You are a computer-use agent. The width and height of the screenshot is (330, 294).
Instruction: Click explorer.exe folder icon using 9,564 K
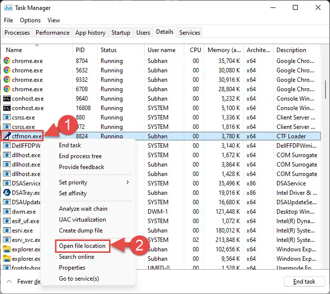click(x=7, y=259)
